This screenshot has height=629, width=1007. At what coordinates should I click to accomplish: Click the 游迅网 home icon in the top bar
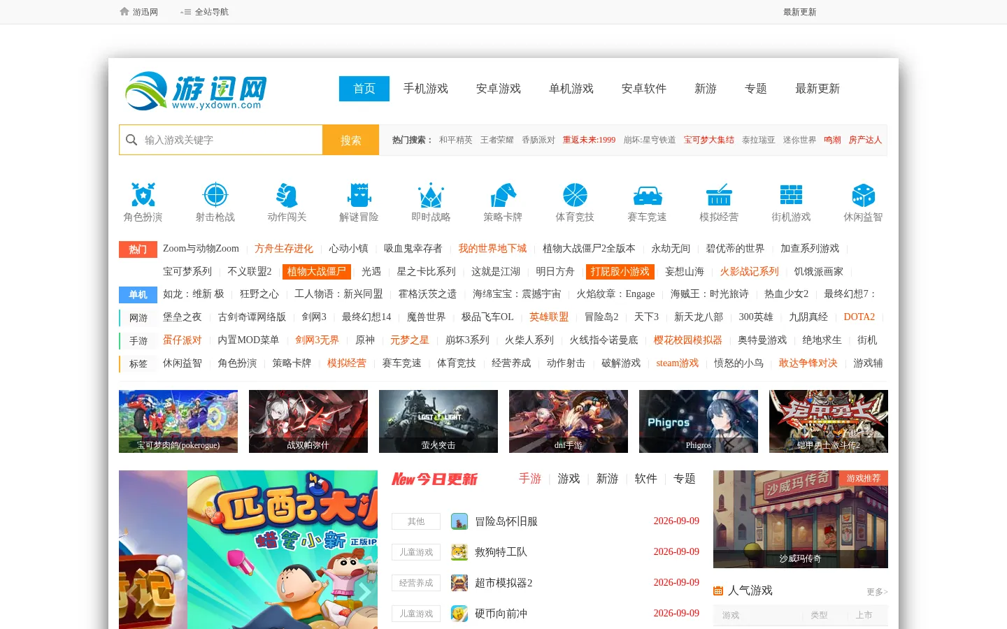(124, 11)
